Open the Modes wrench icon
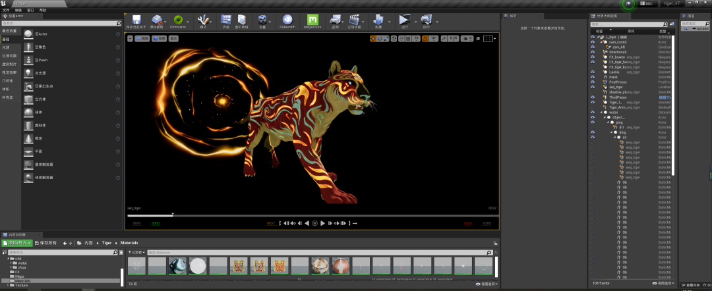This screenshot has width=712, height=291. click(203, 20)
